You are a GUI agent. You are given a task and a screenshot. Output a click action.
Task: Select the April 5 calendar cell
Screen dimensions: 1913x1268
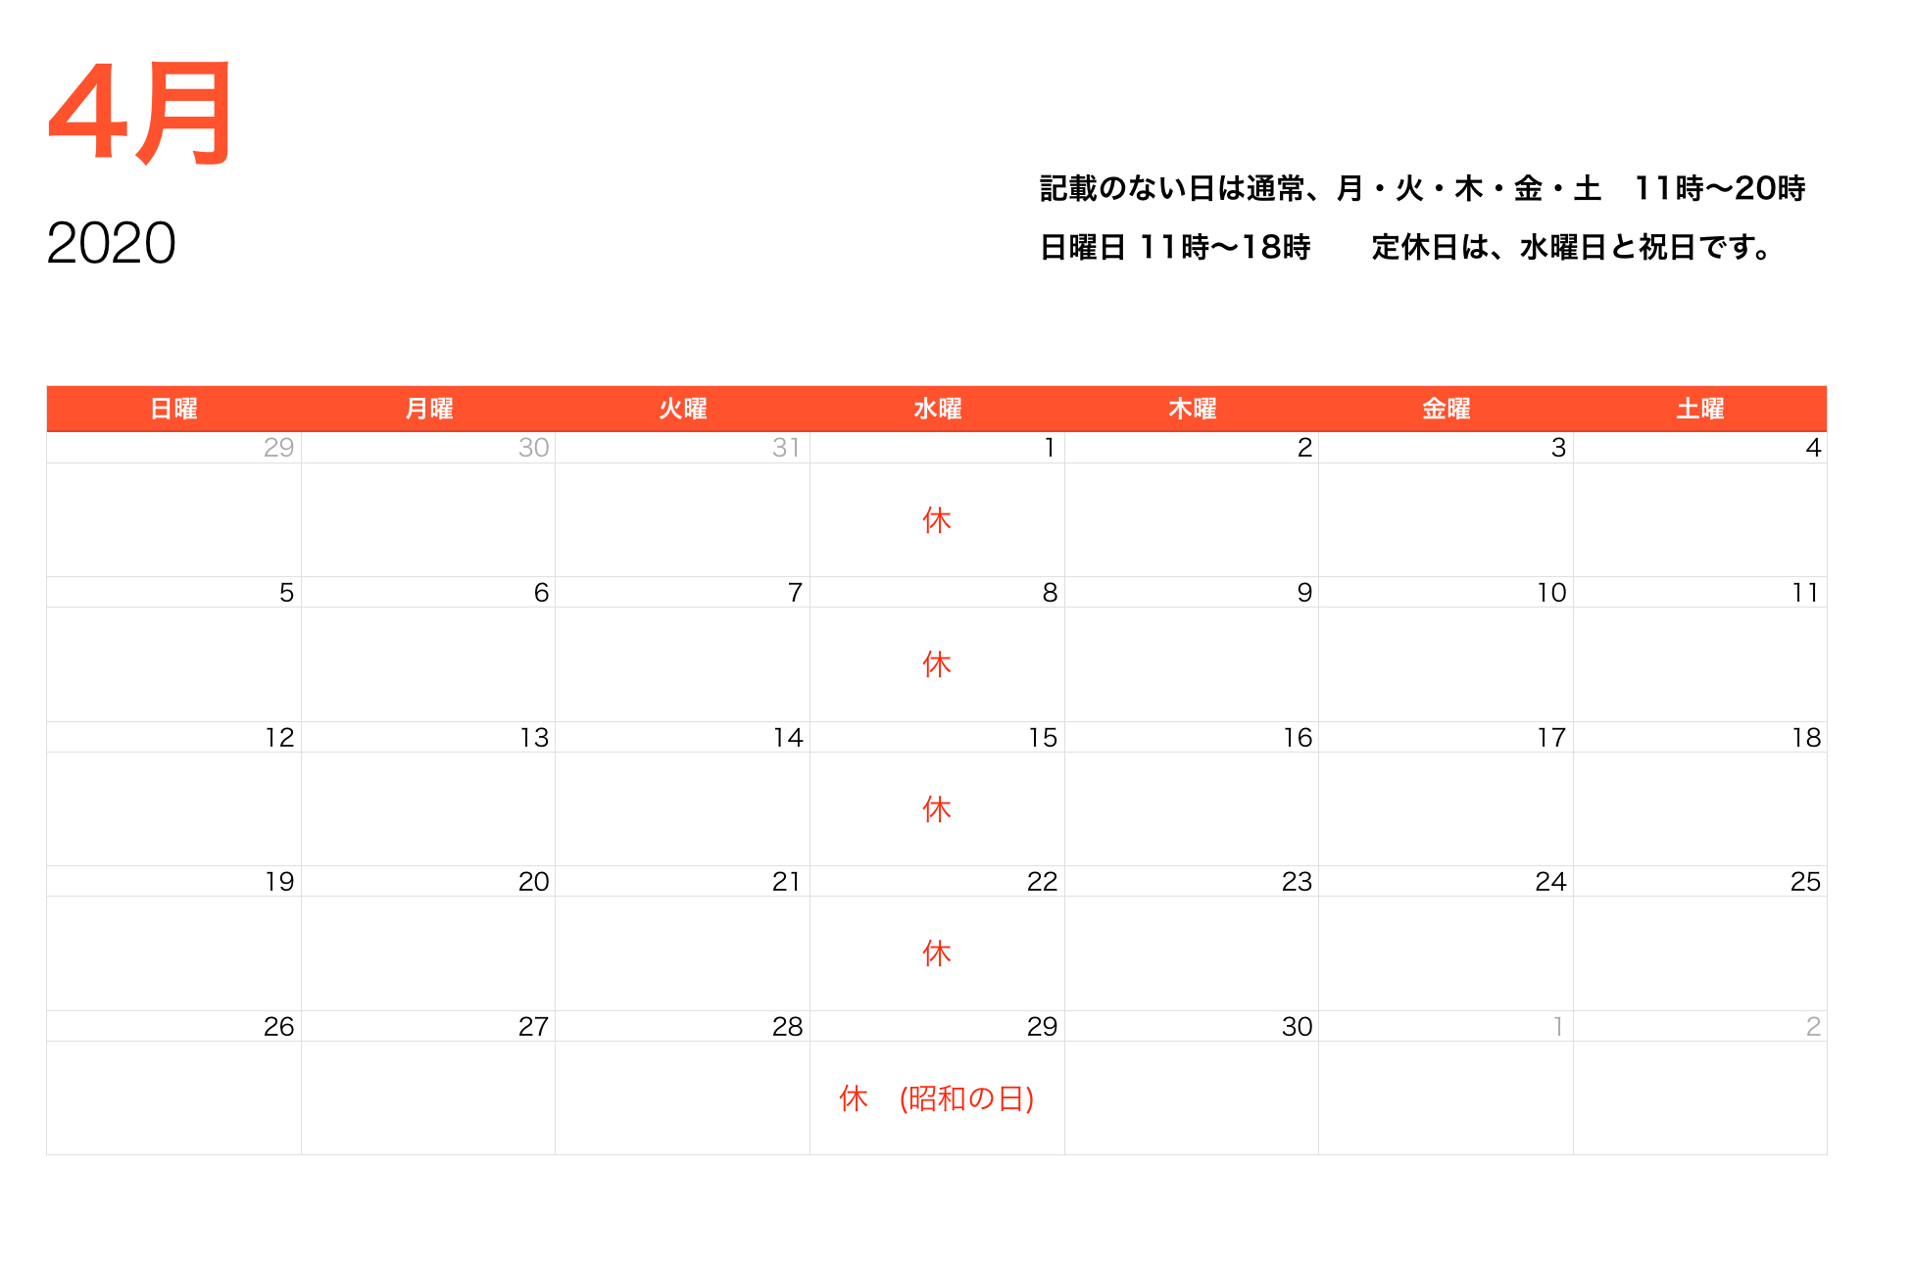click(x=173, y=647)
